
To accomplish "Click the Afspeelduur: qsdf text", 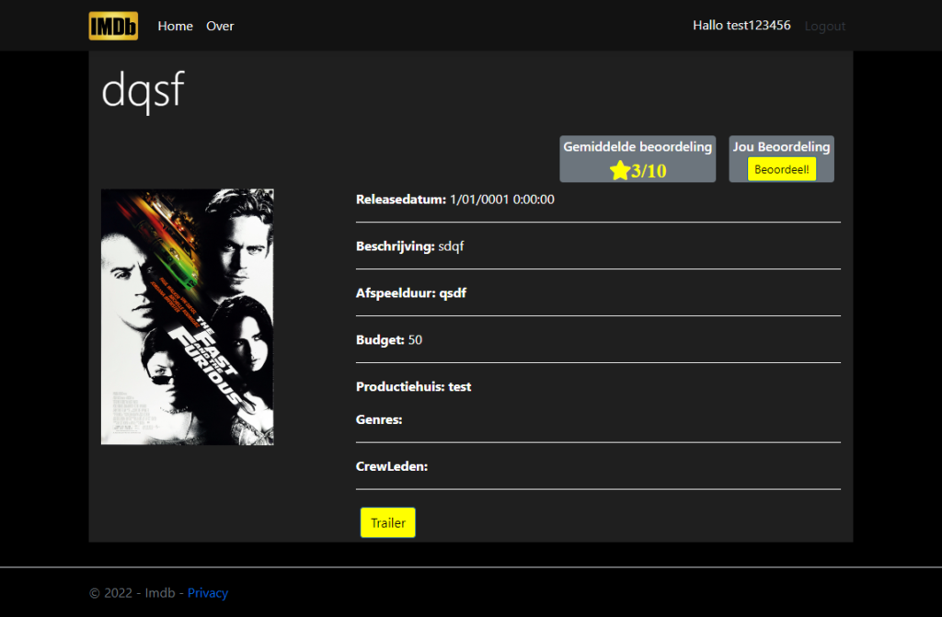I will pyautogui.click(x=411, y=293).
